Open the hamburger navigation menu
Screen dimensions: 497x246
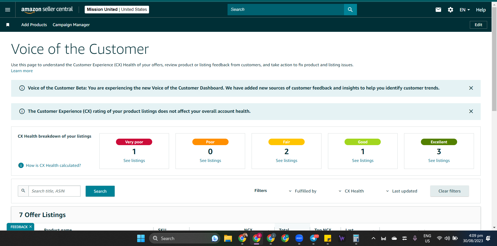coord(8,10)
